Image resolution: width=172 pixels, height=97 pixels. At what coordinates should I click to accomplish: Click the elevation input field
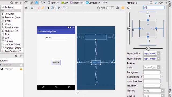152,86
